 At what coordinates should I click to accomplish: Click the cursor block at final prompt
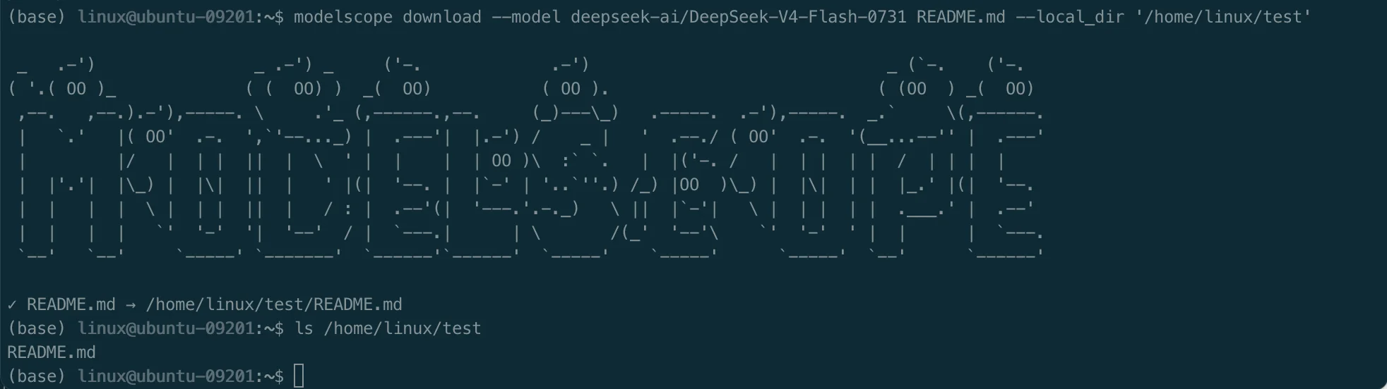pos(299,376)
